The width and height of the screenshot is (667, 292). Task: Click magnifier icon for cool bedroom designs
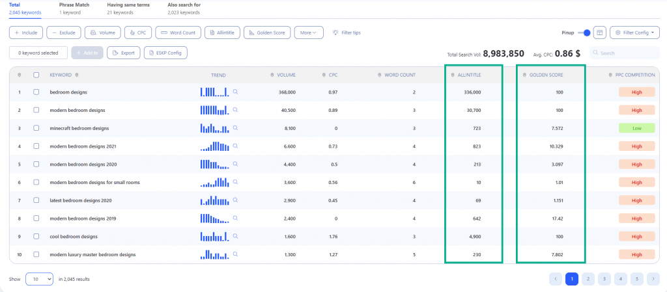click(235, 236)
